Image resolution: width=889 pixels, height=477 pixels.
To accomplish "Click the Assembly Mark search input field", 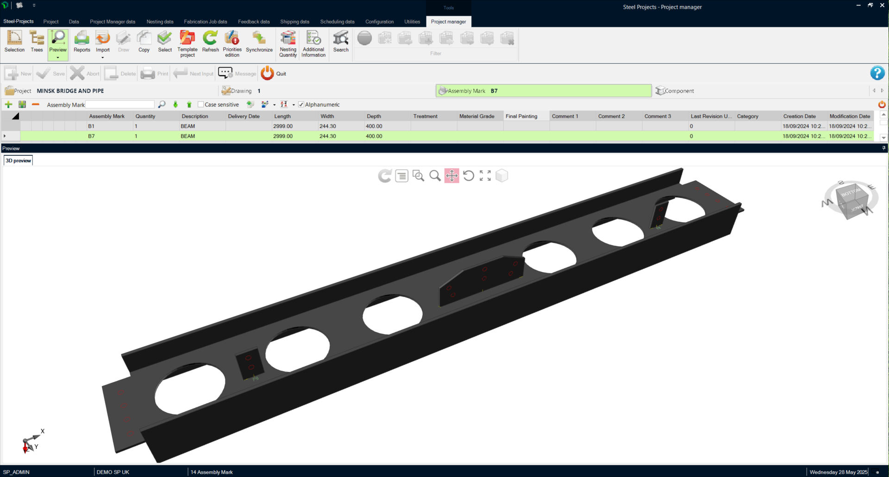I will (120, 105).
